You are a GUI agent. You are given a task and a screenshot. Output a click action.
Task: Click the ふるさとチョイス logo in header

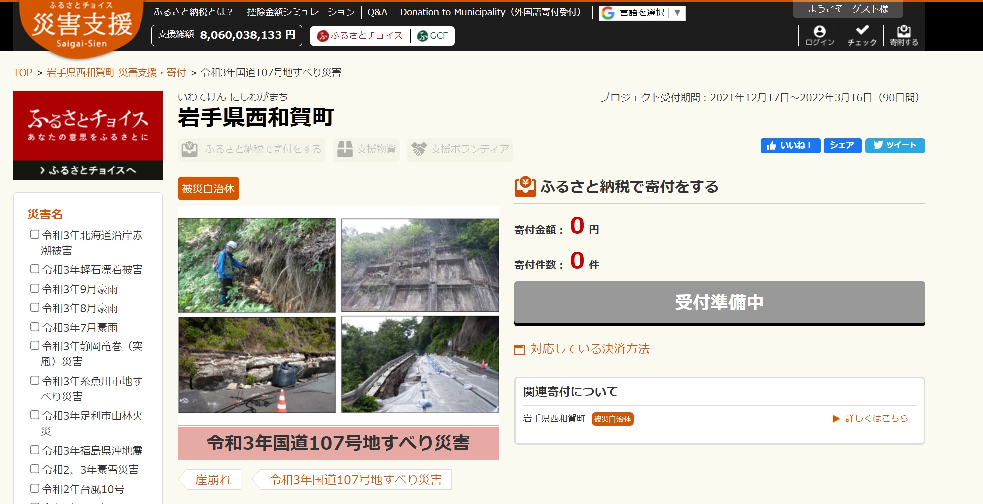[x=360, y=36]
